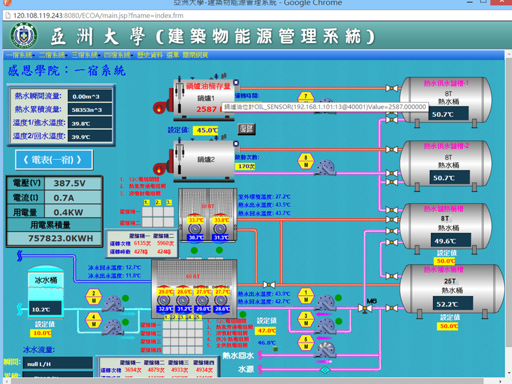Viewport: 512px width, 384px height.
Task: Click the 60 RT compressor fan under 27.7℃
Action: [x=221, y=300]
